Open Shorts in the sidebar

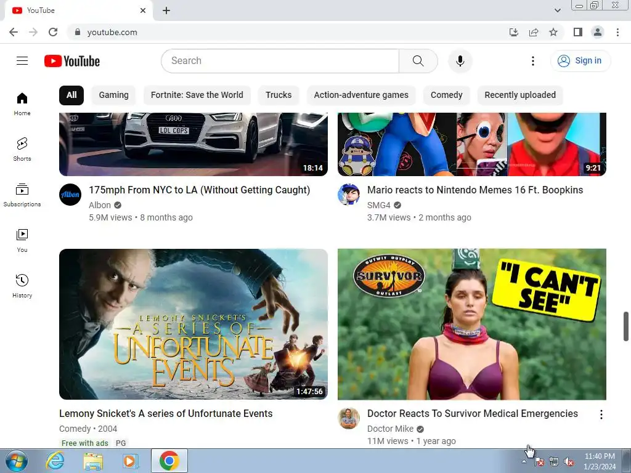click(x=22, y=150)
